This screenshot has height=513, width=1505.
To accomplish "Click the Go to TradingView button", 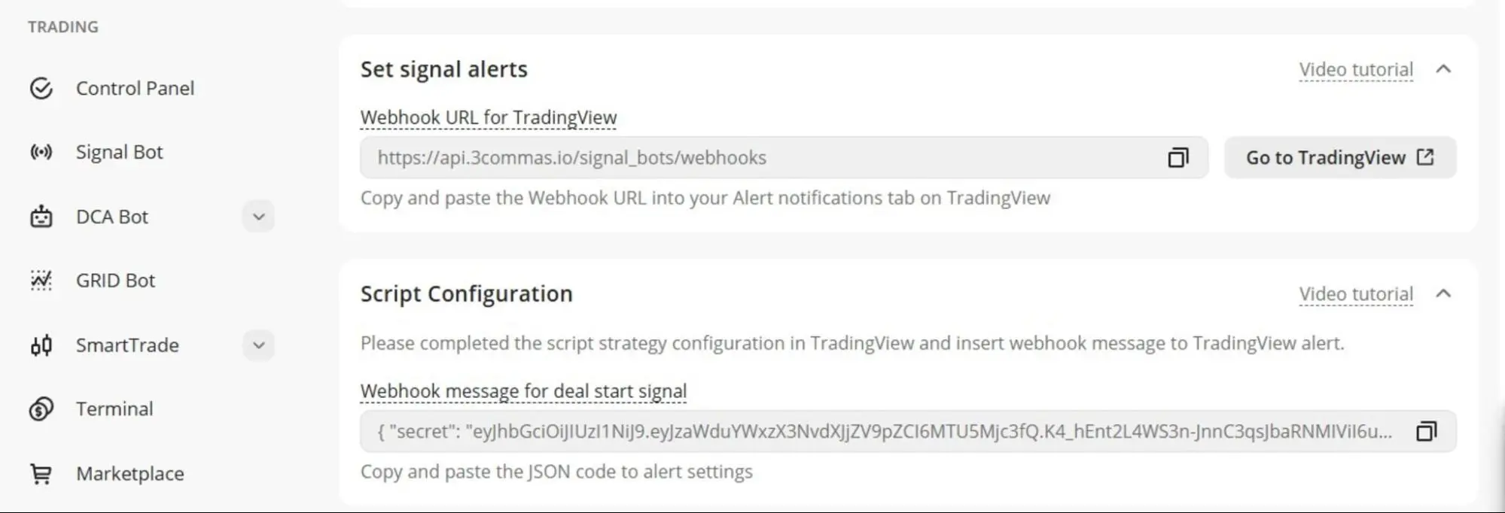I will [x=1339, y=157].
